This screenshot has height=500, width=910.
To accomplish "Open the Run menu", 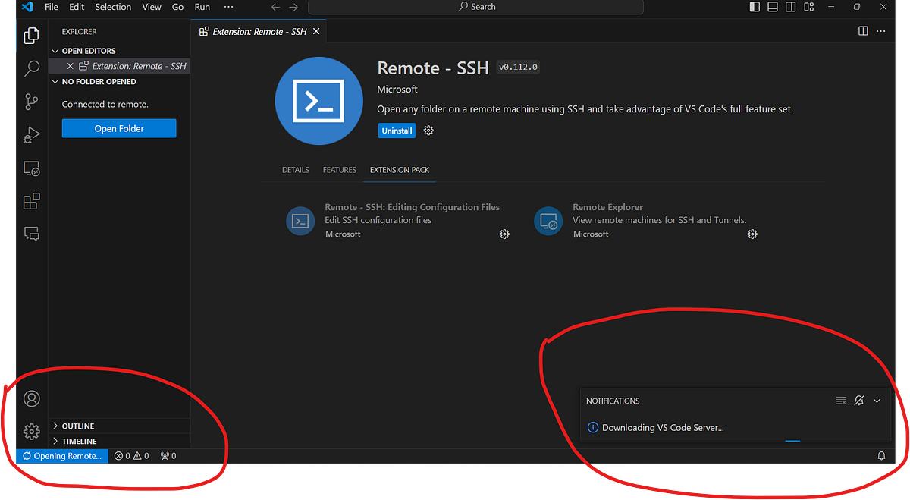I will click(202, 7).
